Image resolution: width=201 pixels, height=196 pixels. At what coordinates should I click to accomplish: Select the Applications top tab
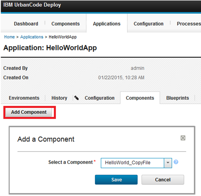107,24
